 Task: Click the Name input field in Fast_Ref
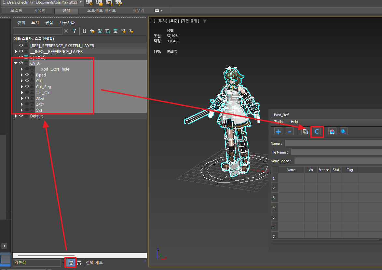coord(333,143)
